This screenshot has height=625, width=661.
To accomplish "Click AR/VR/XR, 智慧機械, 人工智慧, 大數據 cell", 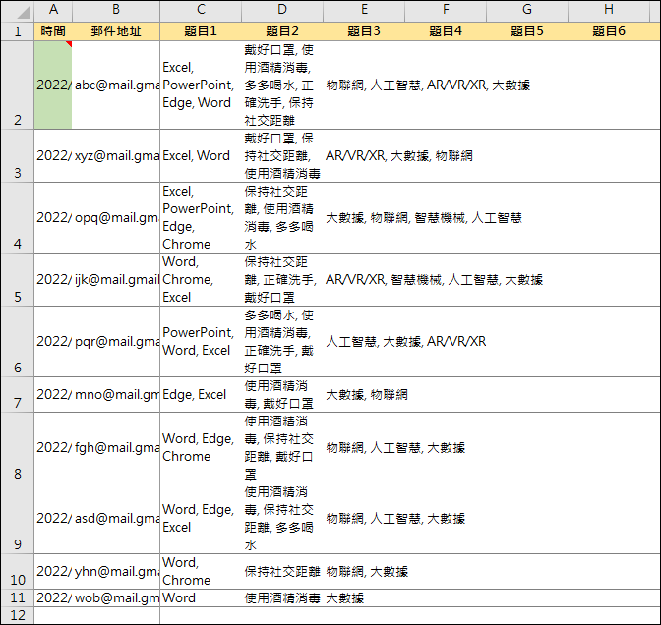I will [364, 280].
